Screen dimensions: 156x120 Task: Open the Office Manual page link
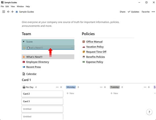click(x=94, y=42)
